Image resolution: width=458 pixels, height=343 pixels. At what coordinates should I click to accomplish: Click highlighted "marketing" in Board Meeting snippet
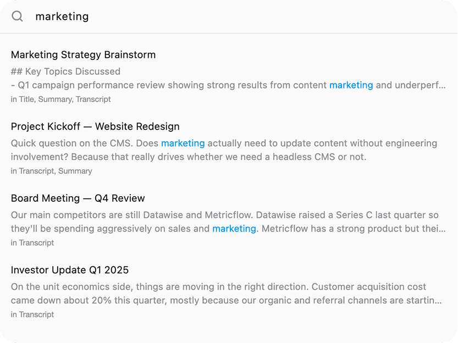(234, 229)
